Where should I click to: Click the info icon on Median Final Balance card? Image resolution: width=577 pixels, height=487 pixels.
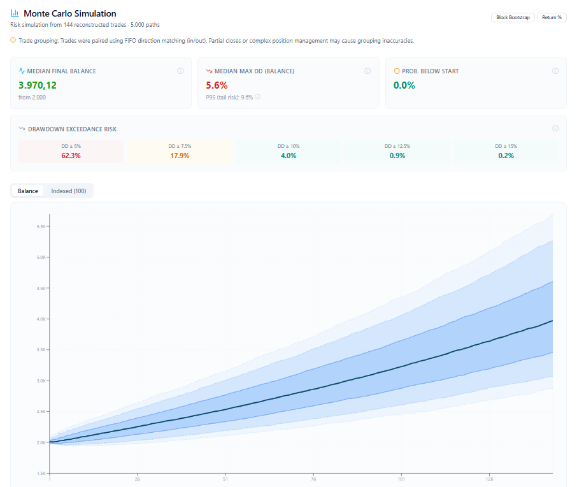[x=180, y=71]
